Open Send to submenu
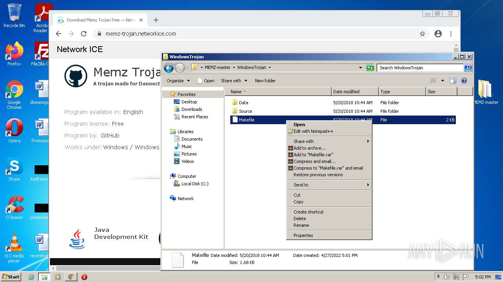 pyautogui.click(x=329, y=185)
